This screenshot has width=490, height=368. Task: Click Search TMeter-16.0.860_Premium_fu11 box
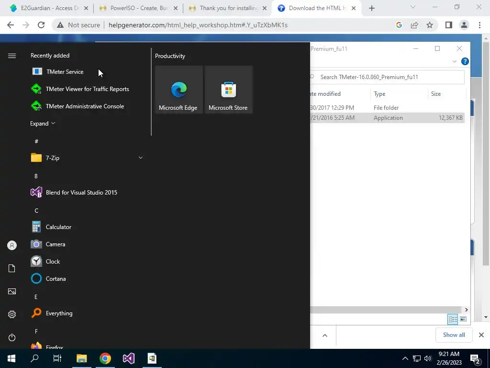pyautogui.click(x=387, y=77)
